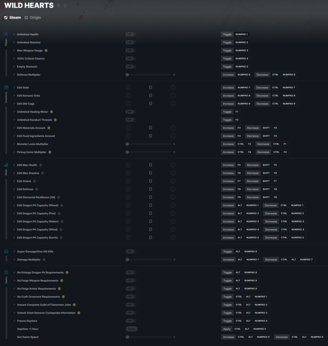Click the Edit Elemental Resilience (All) label
The width and height of the screenshot is (328, 346).
[36, 197]
